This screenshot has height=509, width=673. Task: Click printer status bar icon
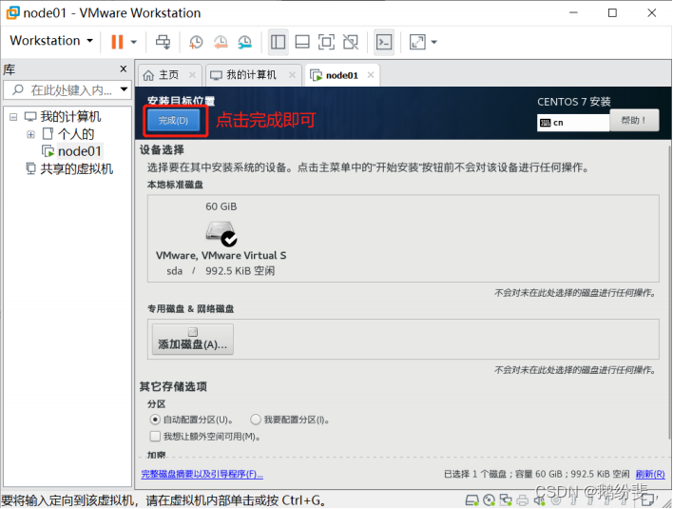point(523,500)
